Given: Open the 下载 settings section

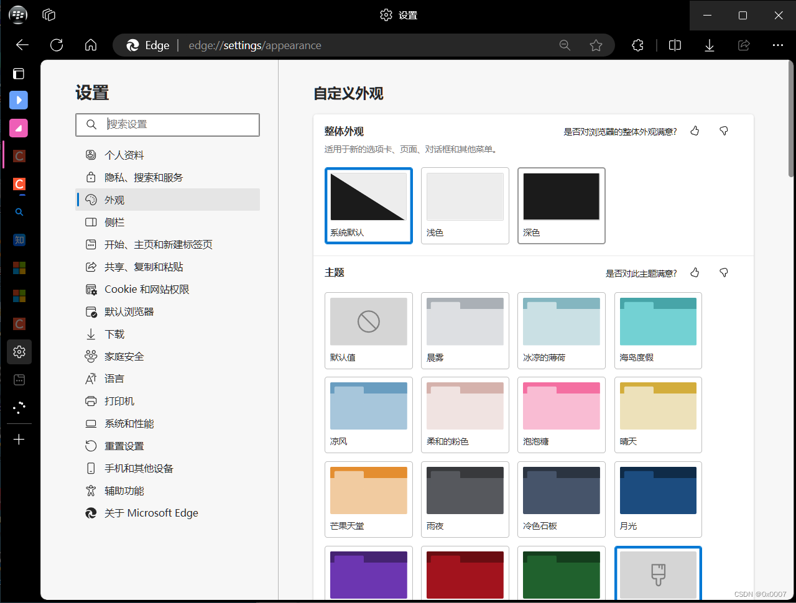Looking at the screenshot, I should click(x=167, y=334).
